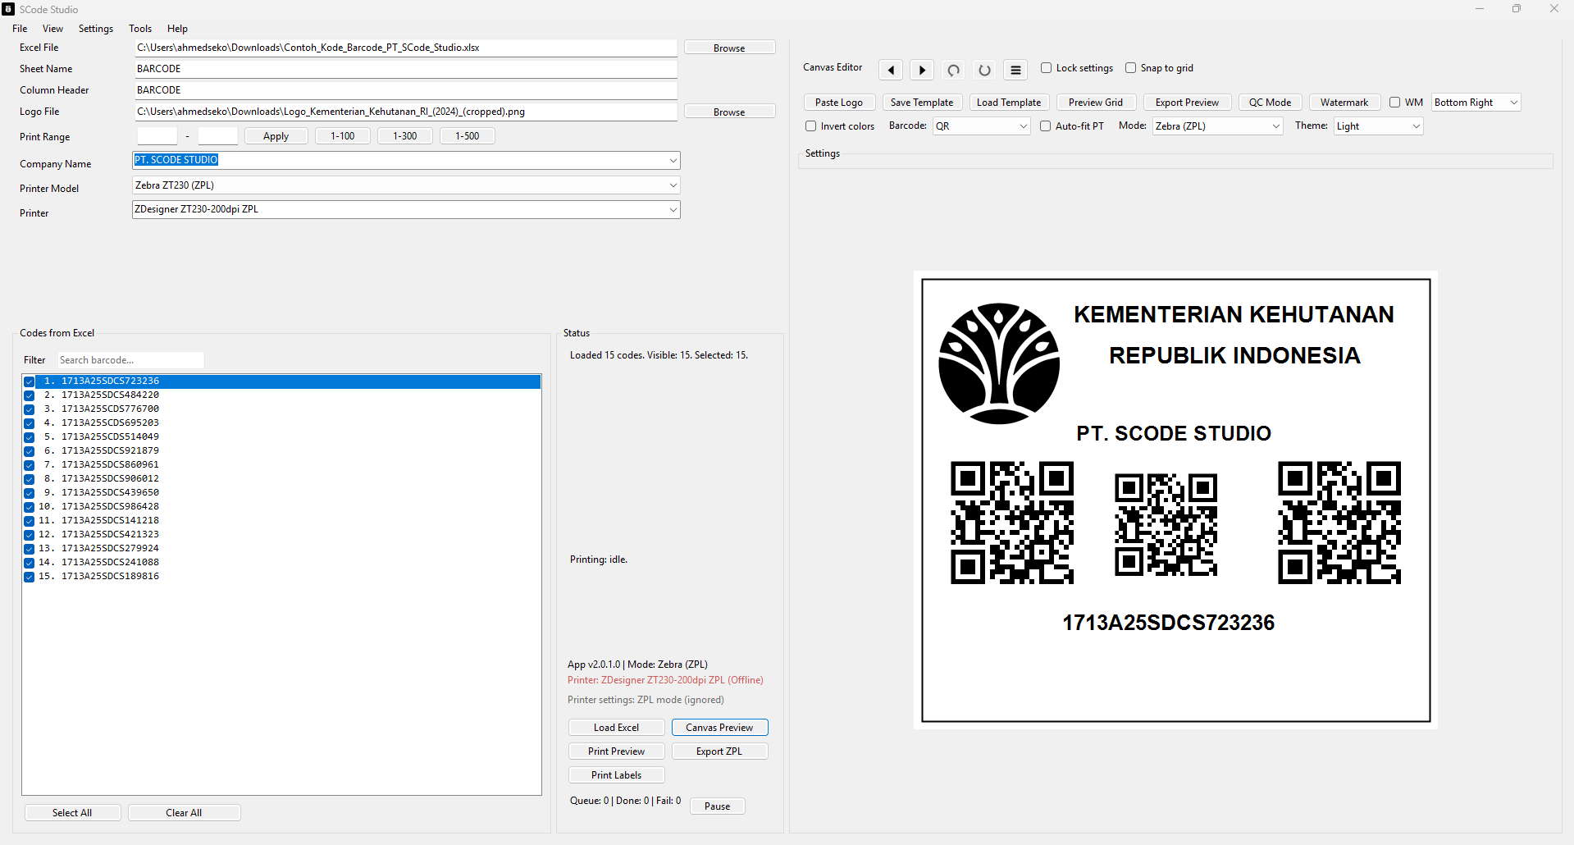1574x845 pixels.
Task: Click the next label arrow in Canvas Editor
Action: (922, 70)
